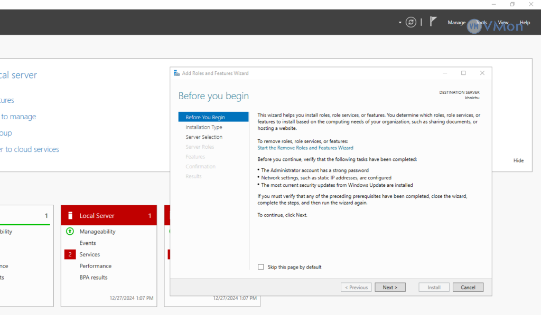The image size is (541, 315).
Task: Maximize the Add Roles and Features Wizard
Action: coord(463,73)
